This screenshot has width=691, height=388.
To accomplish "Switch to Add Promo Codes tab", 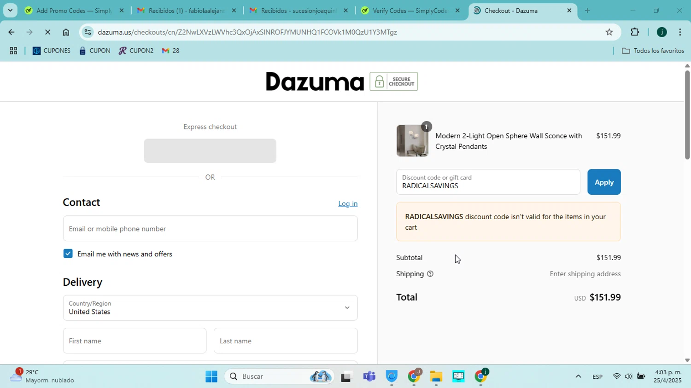I will click(74, 10).
